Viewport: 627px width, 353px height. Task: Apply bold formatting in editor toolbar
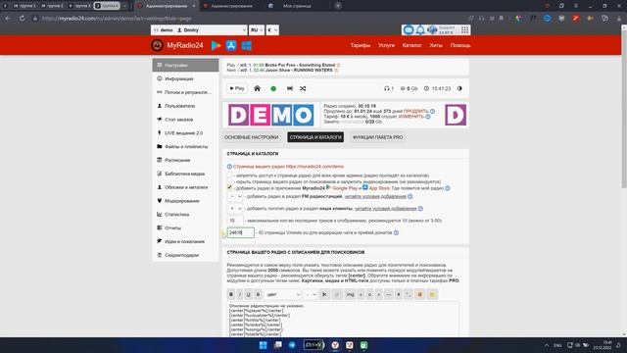231,294
